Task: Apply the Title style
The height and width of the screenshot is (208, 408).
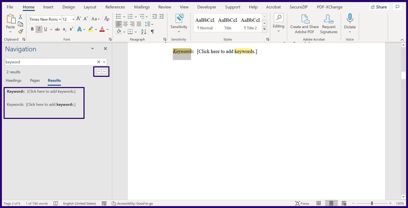Action: [x=228, y=23]
